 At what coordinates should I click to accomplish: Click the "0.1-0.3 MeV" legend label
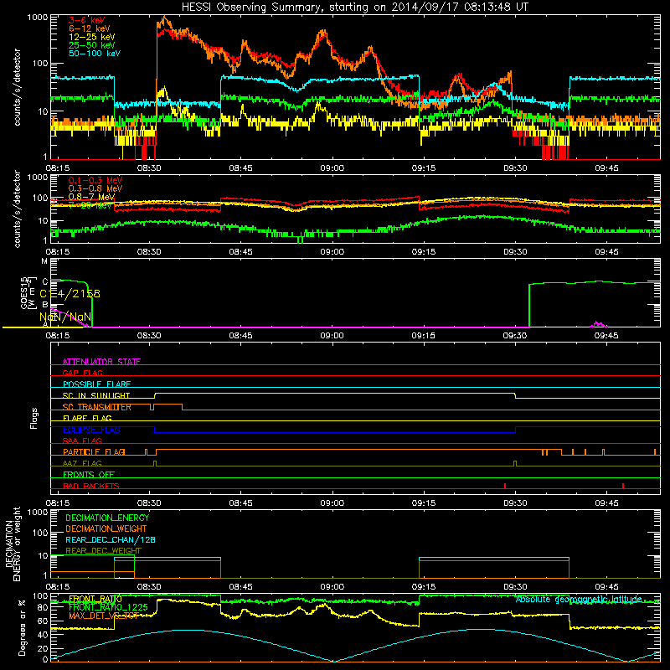coord(95,180)
